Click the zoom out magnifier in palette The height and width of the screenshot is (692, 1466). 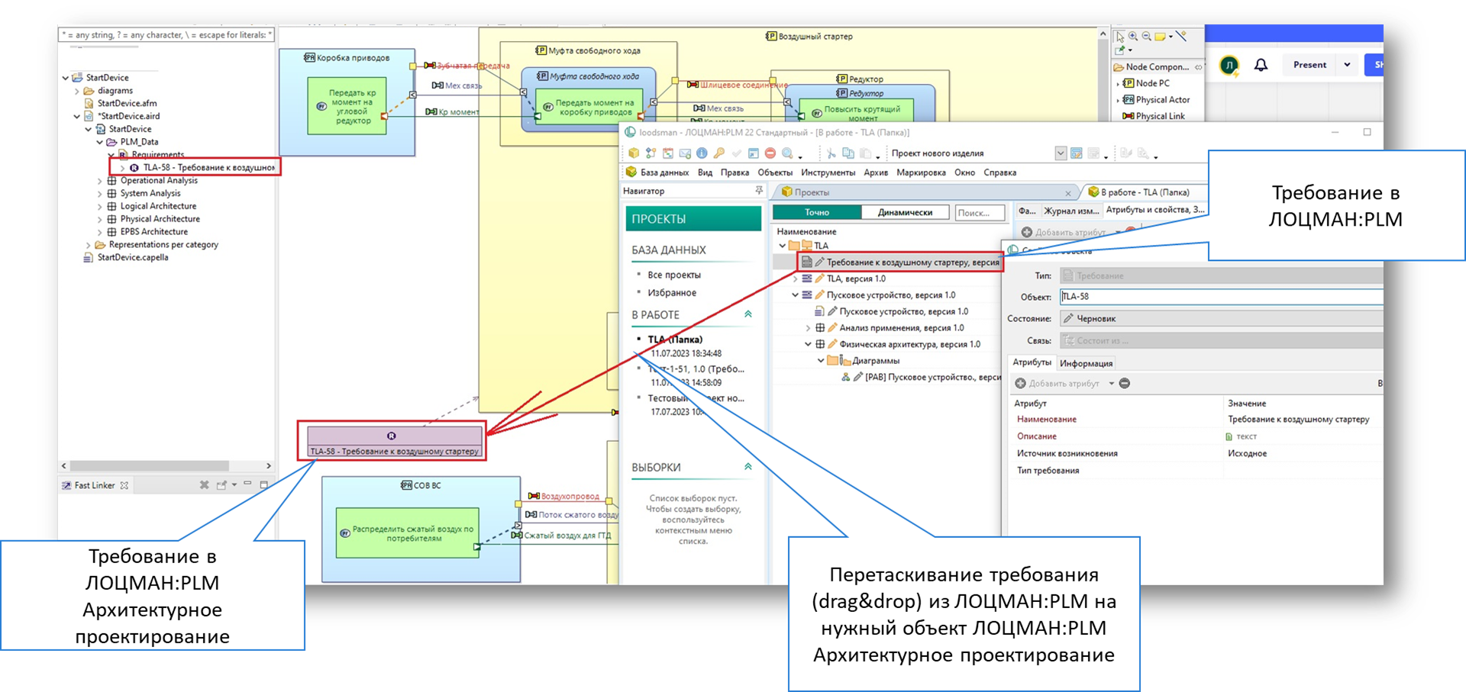point(1146,36)
